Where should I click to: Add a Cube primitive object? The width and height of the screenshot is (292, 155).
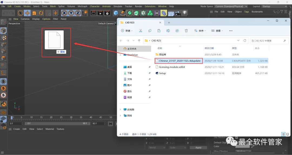(116, 13)
